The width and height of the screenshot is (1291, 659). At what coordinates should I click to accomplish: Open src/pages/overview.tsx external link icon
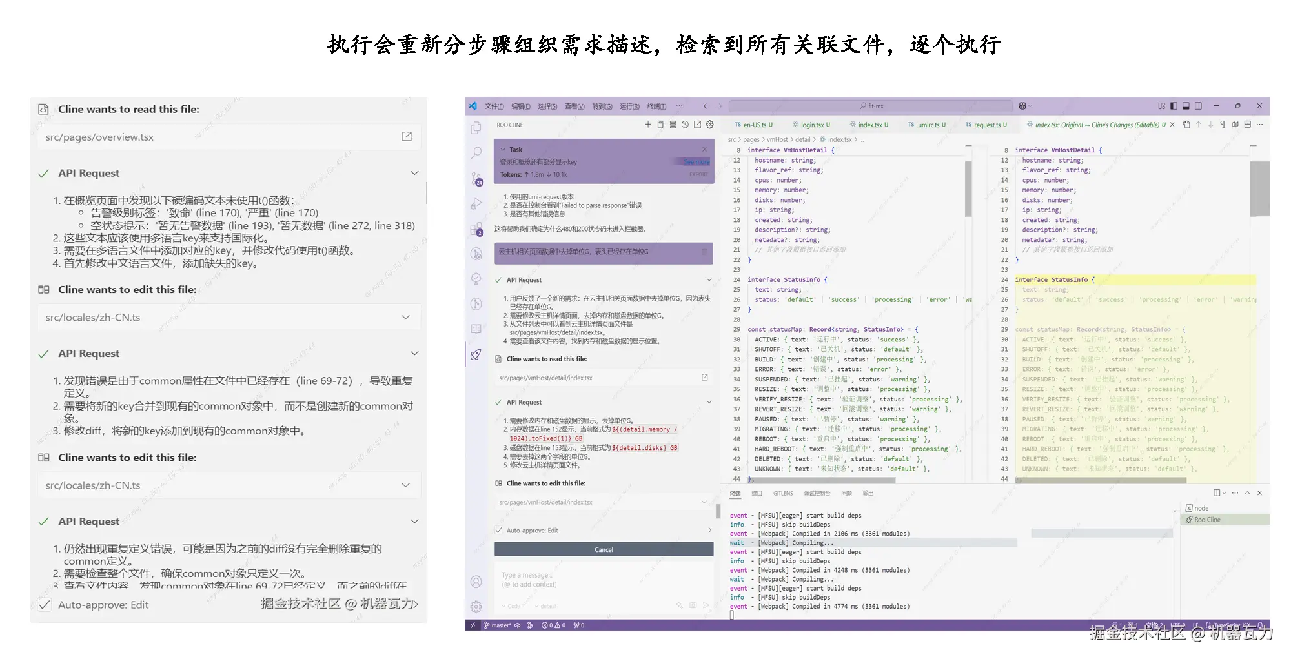[407, 137]
